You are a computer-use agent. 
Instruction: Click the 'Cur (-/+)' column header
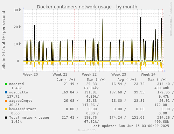(x=66, y=80)
